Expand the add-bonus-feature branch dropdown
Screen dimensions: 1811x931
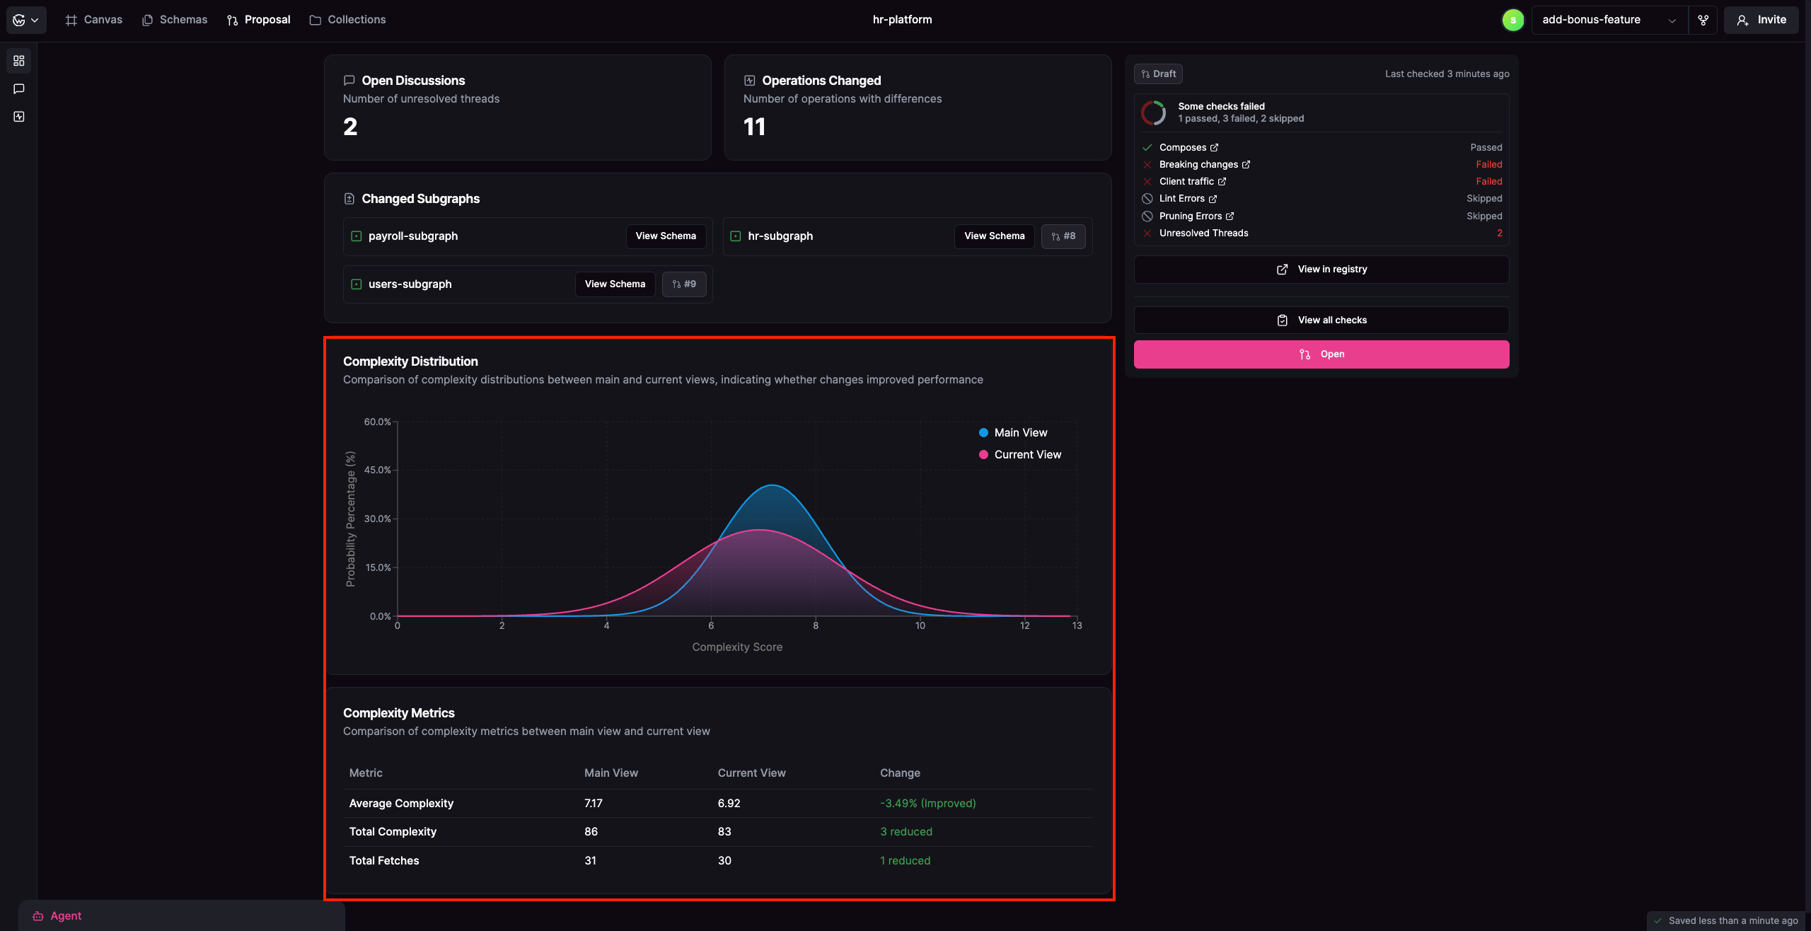[x=1609, y=20]
